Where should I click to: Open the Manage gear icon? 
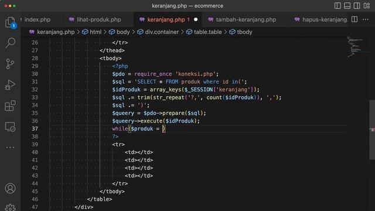point(10,207)
